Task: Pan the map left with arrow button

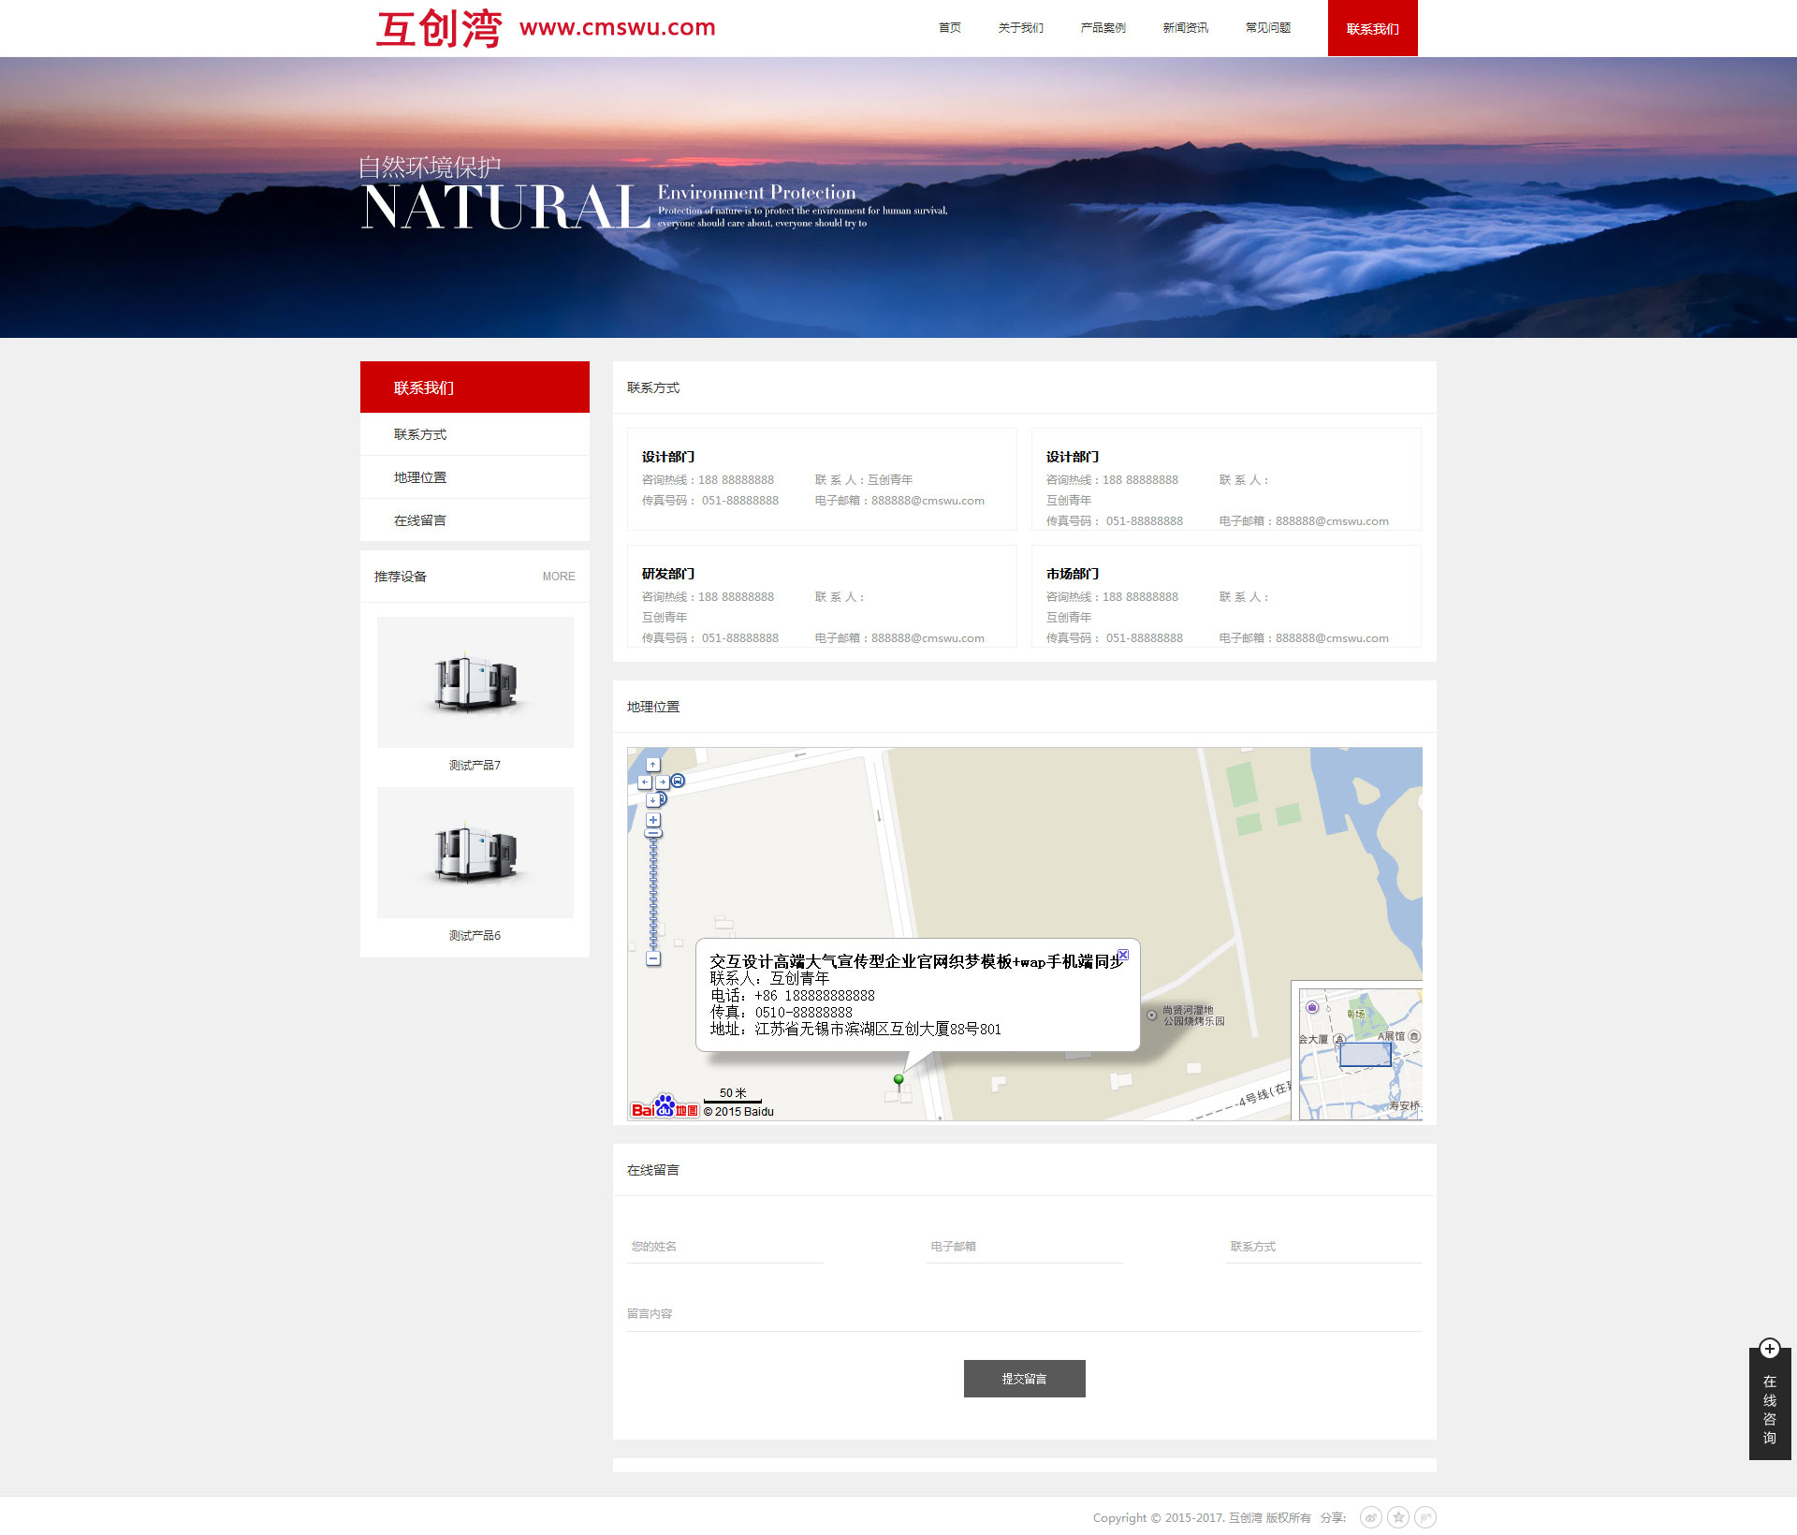Action: click(645, 782)
